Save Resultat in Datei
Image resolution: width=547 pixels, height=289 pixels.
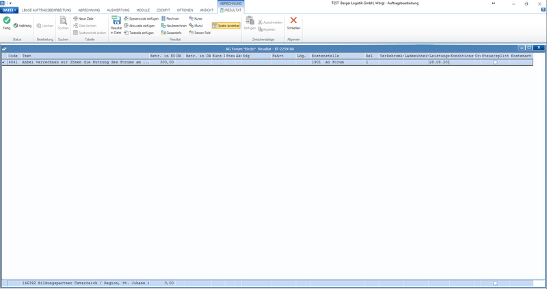click(116, 25)
